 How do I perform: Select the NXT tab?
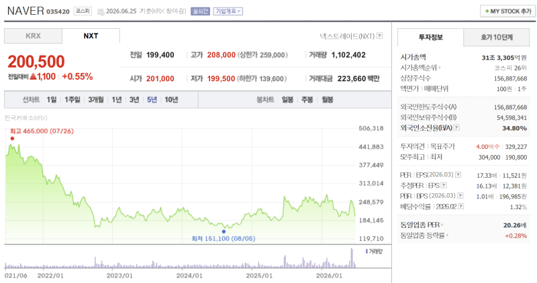click(91, 36)
